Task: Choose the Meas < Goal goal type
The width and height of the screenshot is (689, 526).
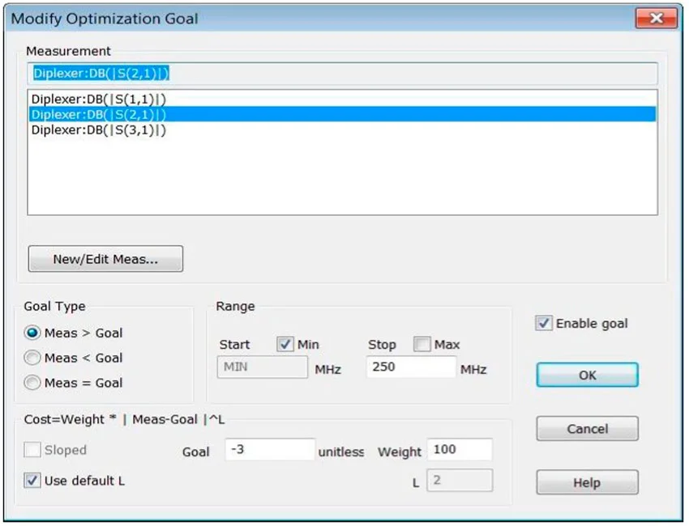Action: [x=33, y=358]
